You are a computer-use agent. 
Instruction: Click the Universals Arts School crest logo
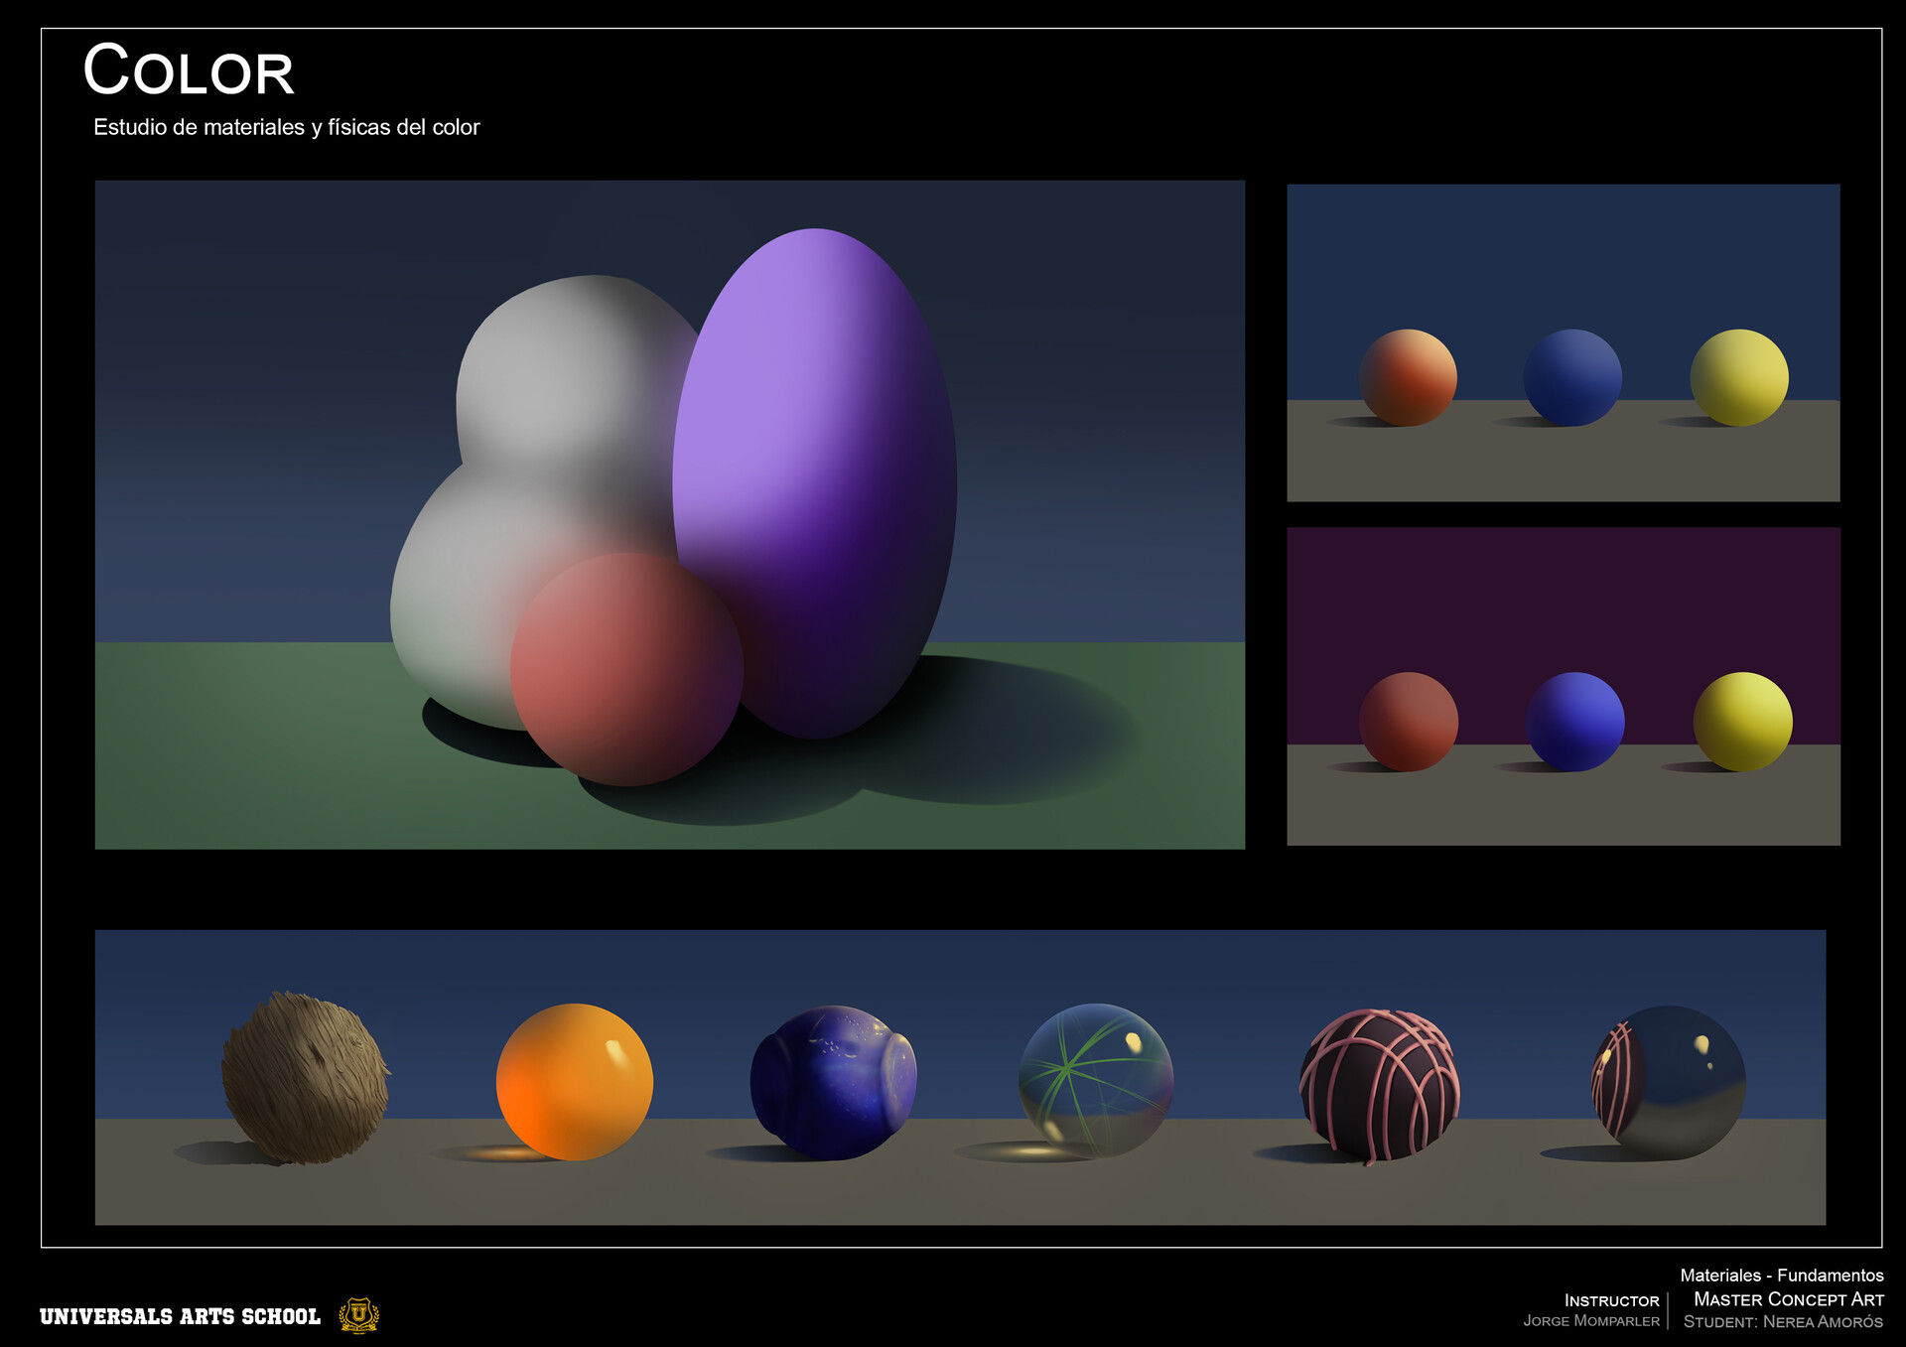click(x=357, y=1317)
